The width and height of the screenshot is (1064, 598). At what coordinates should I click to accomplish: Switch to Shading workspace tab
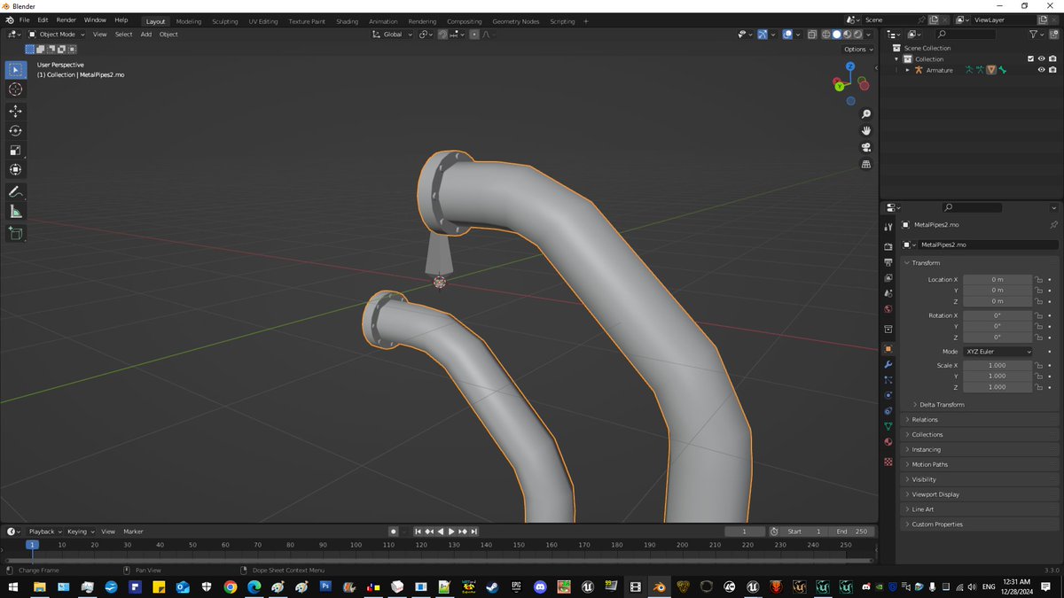pos(347,21)
